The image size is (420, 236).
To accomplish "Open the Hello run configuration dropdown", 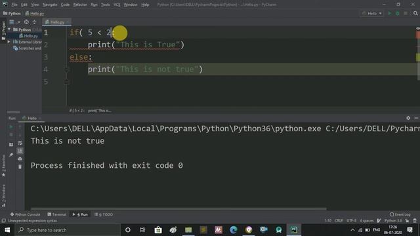I will pyautogui.click(x=372, y=13).
